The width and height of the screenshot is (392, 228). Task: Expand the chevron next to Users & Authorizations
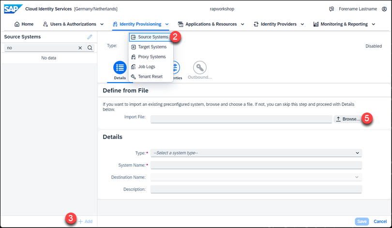click(102, 25)
